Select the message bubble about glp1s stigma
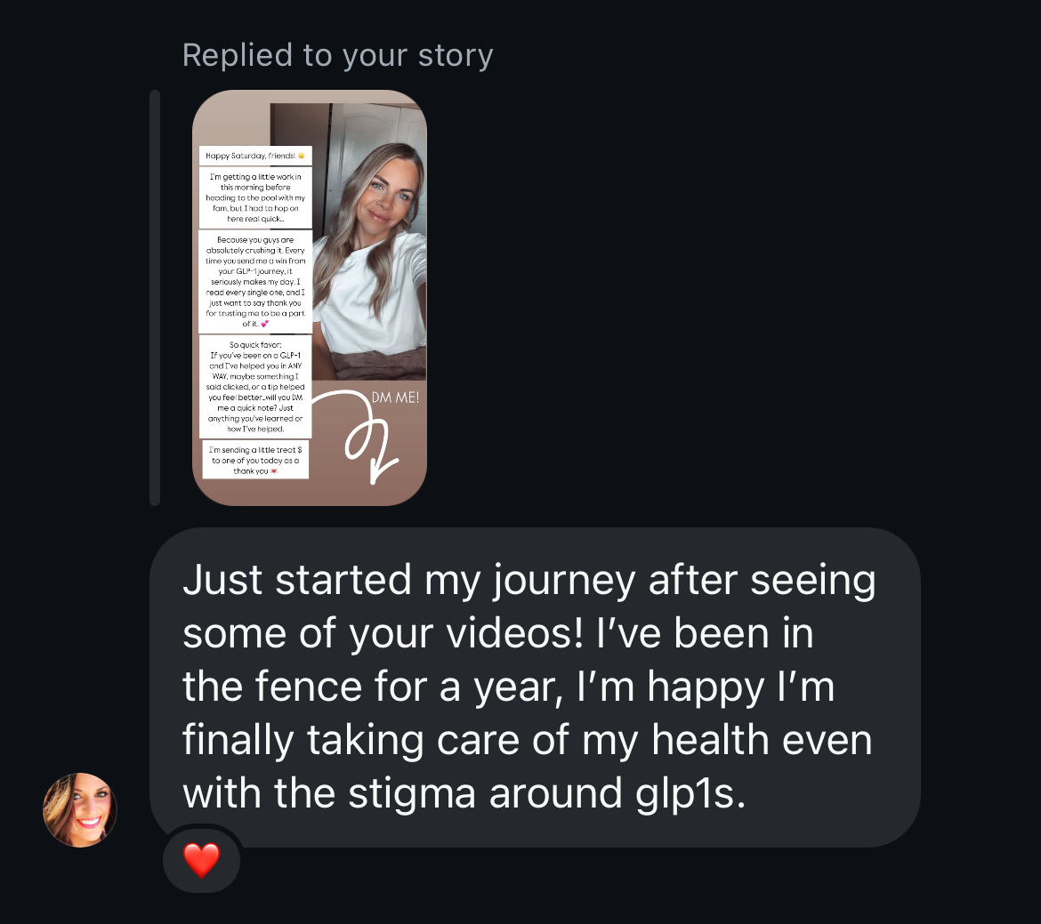The height and width of the screenshot is (924, 1041). pyautogui.click(x=535, y=687)
